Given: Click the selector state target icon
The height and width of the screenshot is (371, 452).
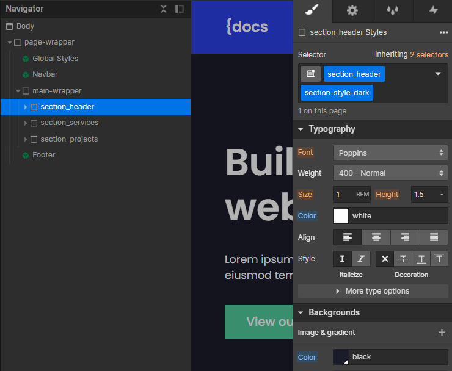Looking at the screenshot, I should point(310,74).
